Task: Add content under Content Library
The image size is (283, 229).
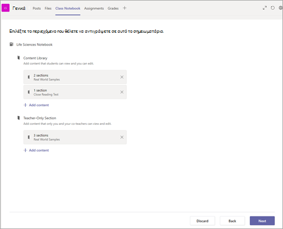Action: click(36, 105)
